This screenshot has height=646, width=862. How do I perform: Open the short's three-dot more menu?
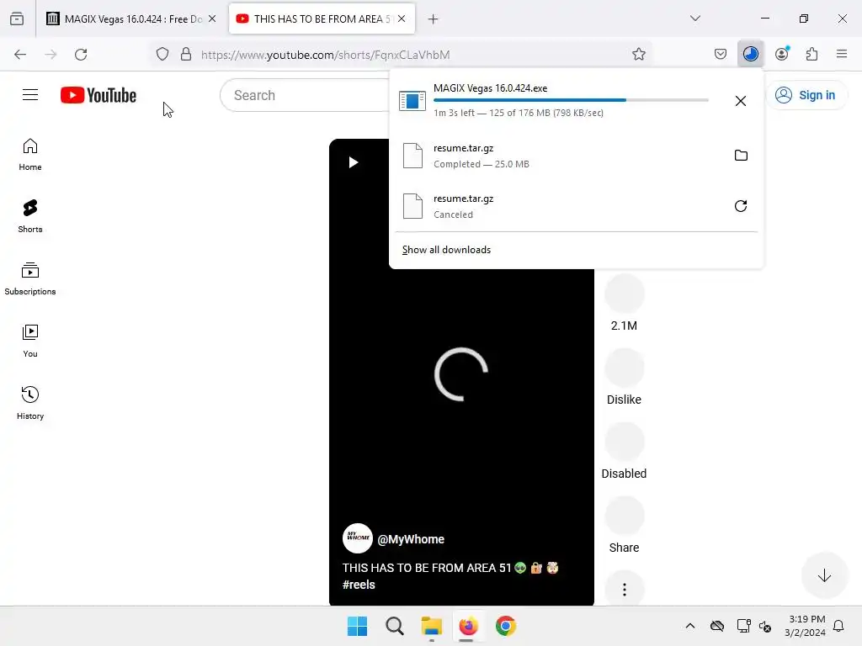[624, 590]
